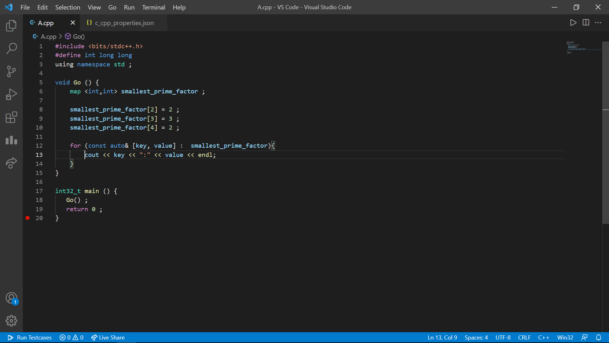
Task: Close the A.cpp editor tab
Action: 73,23
